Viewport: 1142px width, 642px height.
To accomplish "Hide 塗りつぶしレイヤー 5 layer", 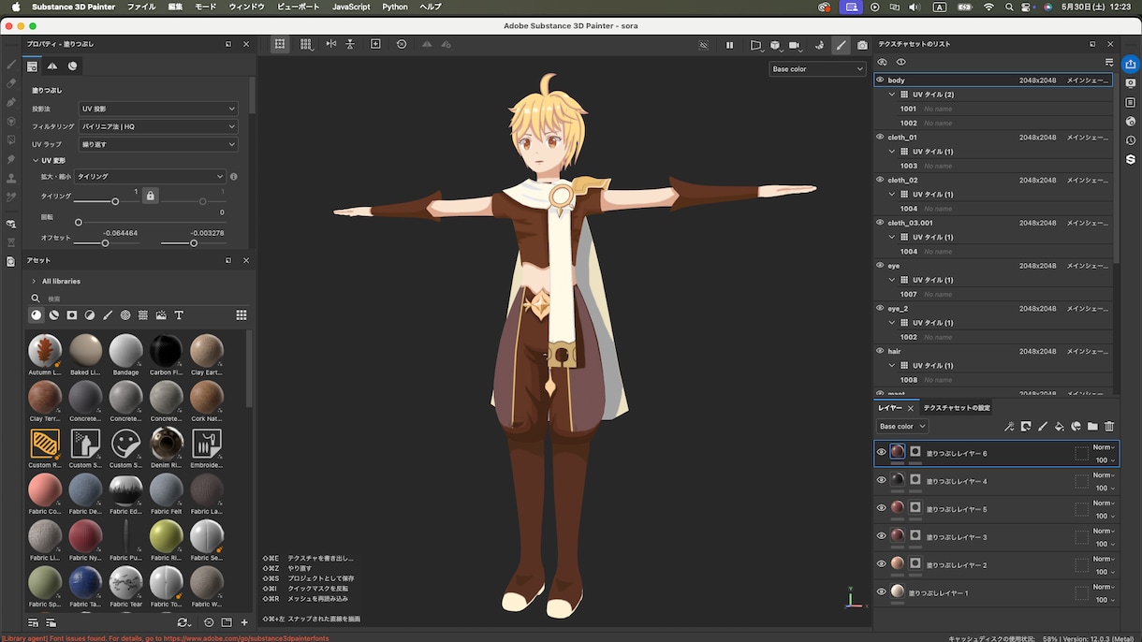I will point(881,508).
